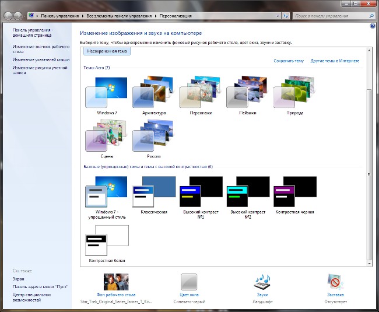Select Высокий контраст №1 theme

click(201, 198)
